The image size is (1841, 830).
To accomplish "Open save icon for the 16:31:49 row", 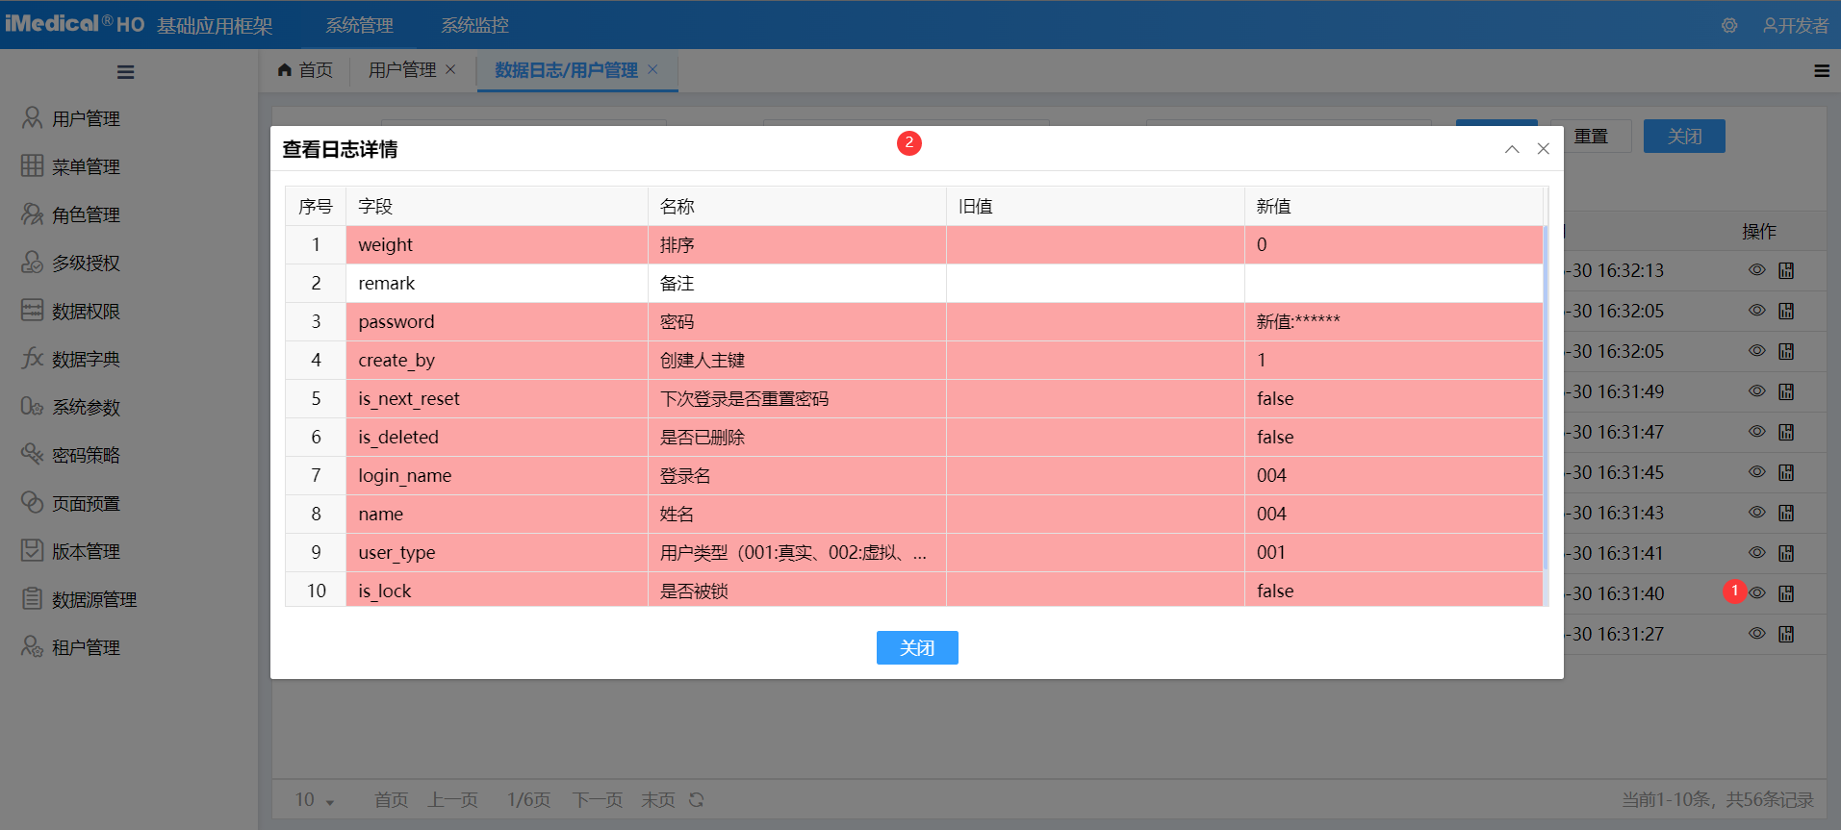I will pyautogui.click(x=1786, y=391).
